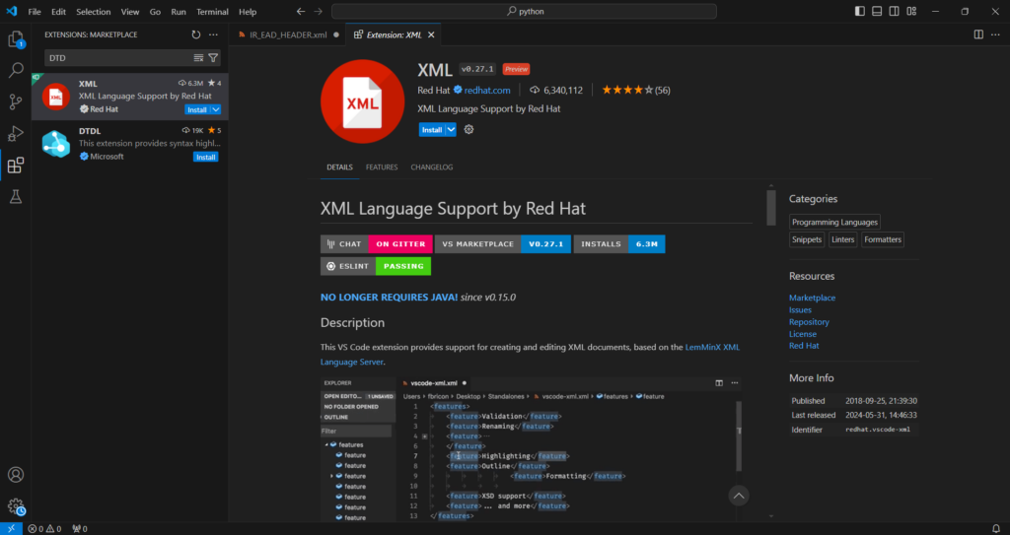Open the Help menu

pyautogui.click(x=248, y=12)
